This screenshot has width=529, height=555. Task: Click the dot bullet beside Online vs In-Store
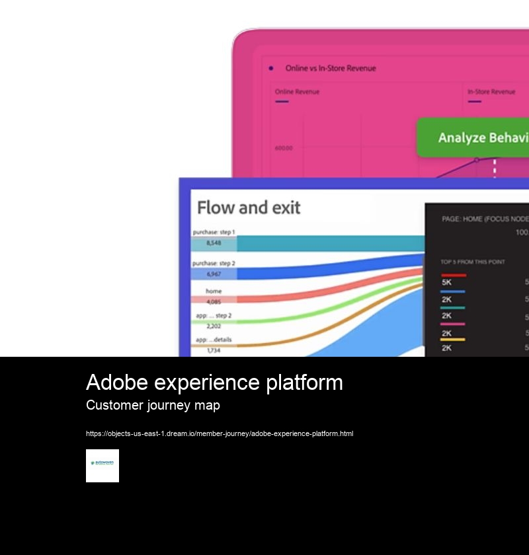pyautogui.click(x=271, y=68)
